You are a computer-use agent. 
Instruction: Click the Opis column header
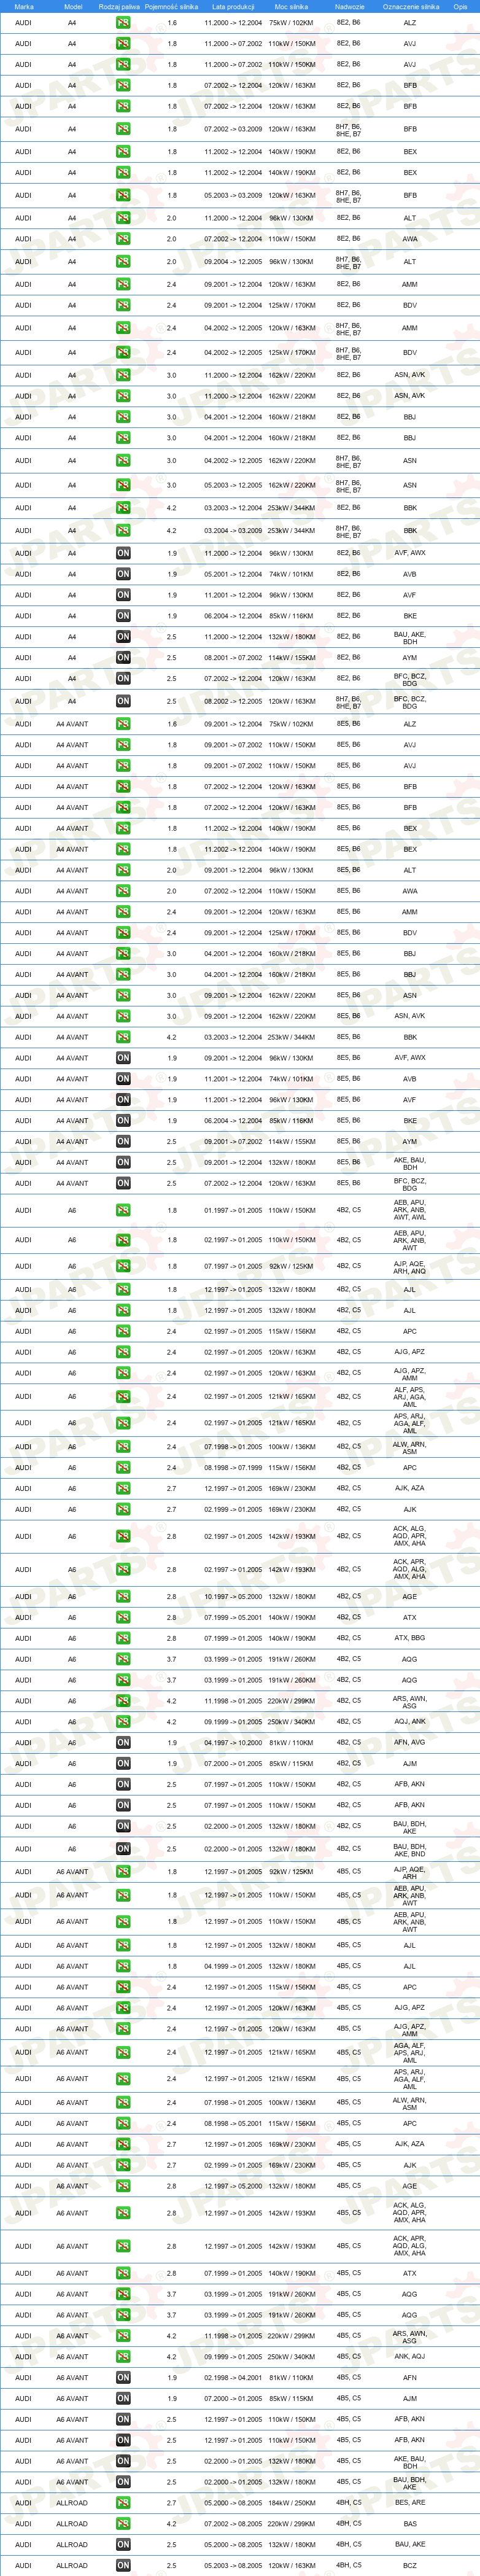point(460,6)
